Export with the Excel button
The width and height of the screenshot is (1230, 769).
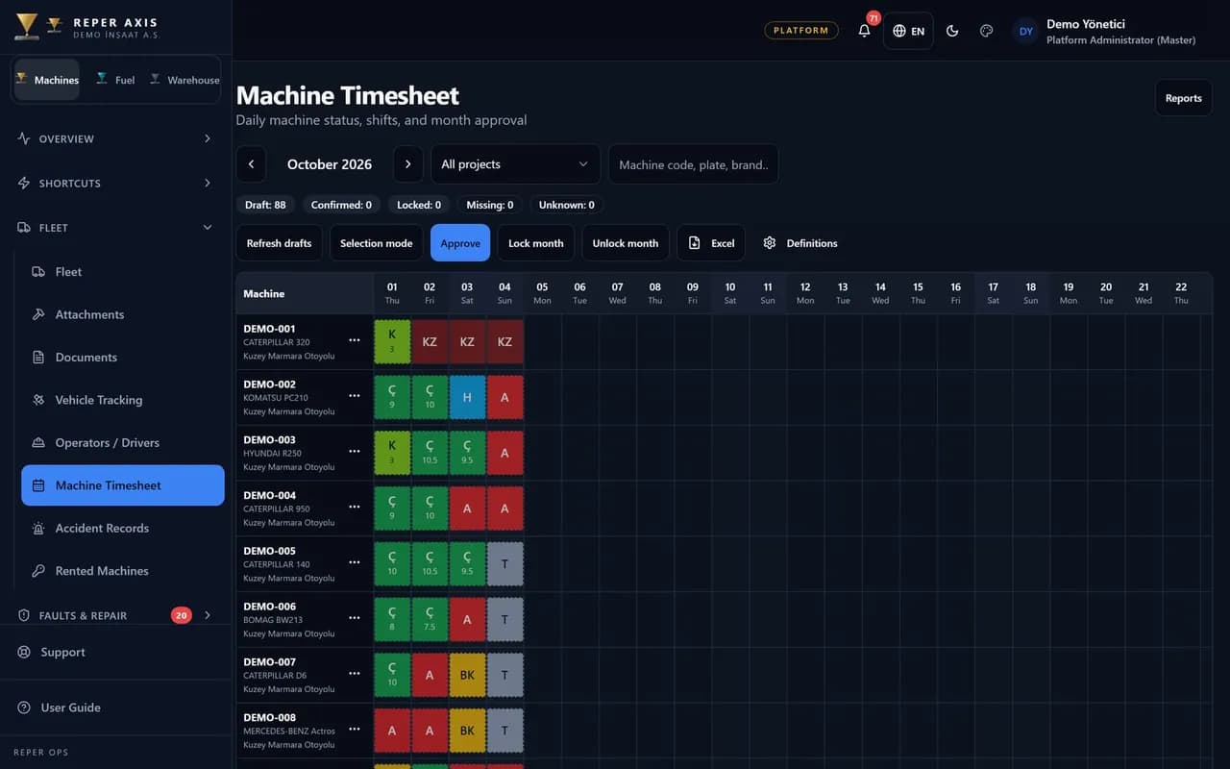coord(711,243)
